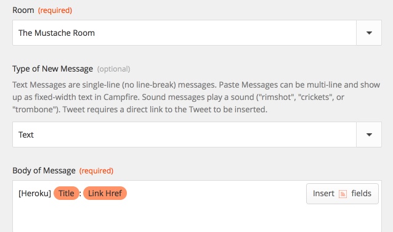
Task: Select the Link Href field pill
Action: click(105, 193)
